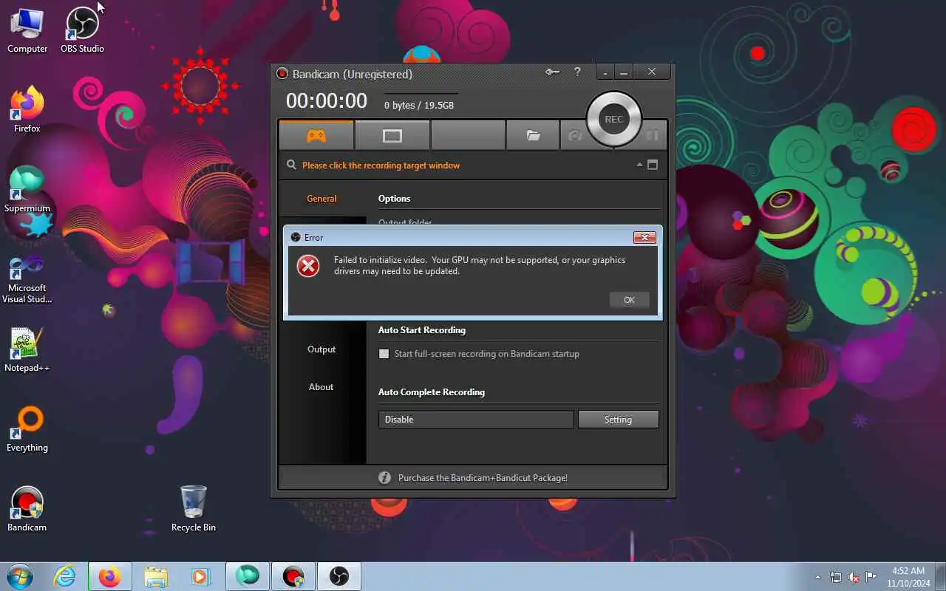Image resolution: width=946 pixels, height=591 pixels.
Task: Switch to Supermium in the taskbar
Action: (248, 576)
